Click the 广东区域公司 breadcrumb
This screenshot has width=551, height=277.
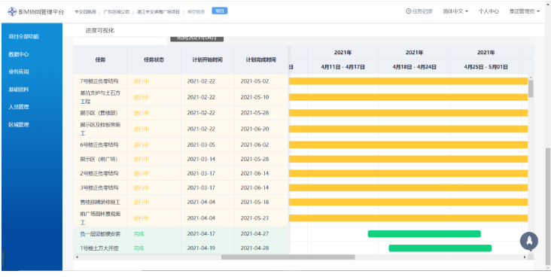(x=117, y=11)
